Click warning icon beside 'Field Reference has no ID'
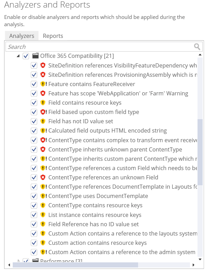This screenshot has width=214, height=272. [x=43, y=224]
